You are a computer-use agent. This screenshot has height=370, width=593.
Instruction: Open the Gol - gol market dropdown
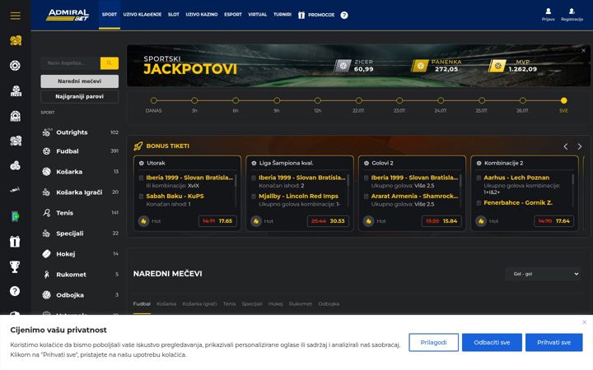pyautogui.click(x=544, y=274)
